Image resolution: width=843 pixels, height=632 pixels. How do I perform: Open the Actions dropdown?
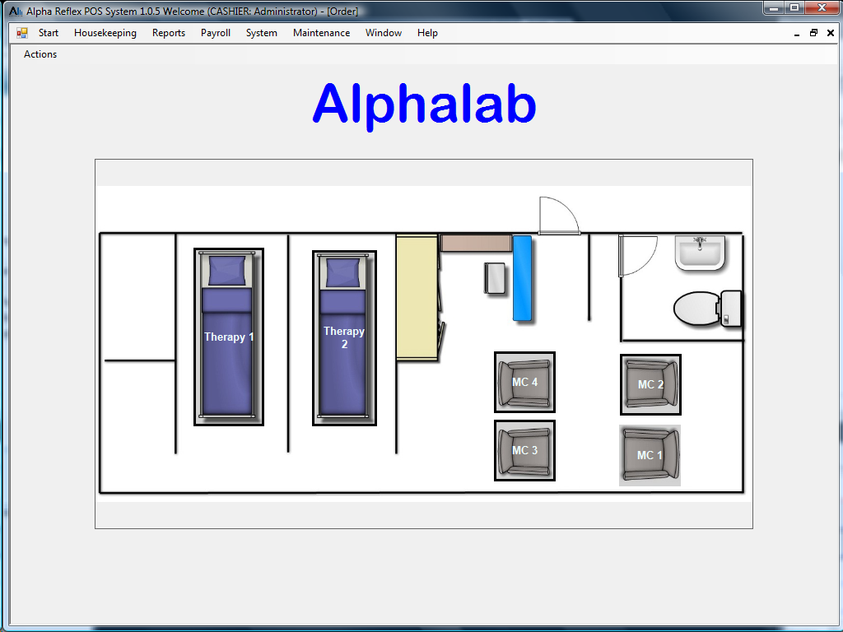[40, 54]
